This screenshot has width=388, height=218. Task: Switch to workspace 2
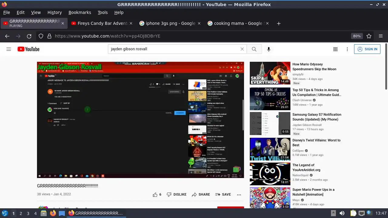[21, 213]
